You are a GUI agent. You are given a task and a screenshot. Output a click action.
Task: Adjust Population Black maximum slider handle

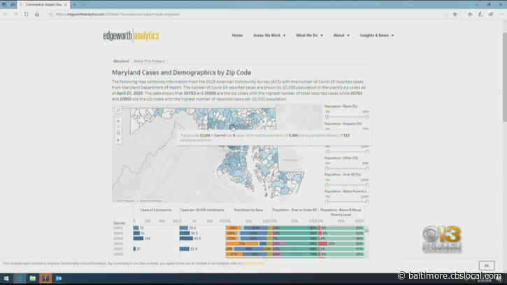pyautogui.click(x=367, y=117)
